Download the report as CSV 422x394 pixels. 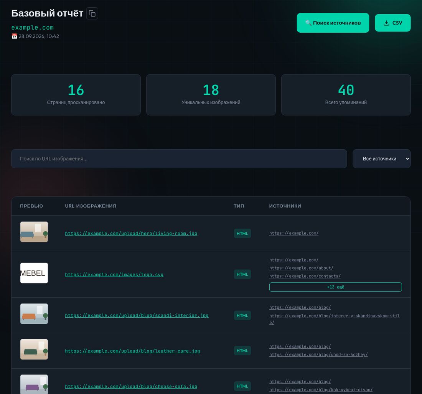(393, 23)
